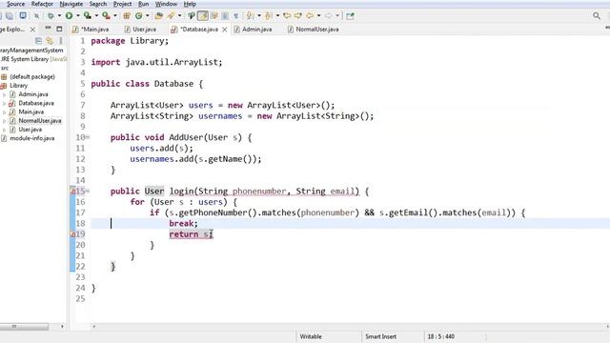Open the Debug dropdown arrow
This screenshot has width=610, height=343.
coord(59,16)
